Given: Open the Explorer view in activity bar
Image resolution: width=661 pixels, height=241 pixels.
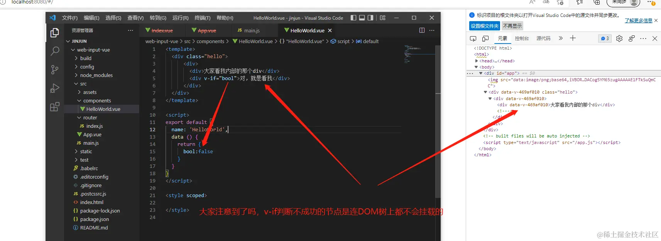Looking at the screenshot, I should click(54, 33).
